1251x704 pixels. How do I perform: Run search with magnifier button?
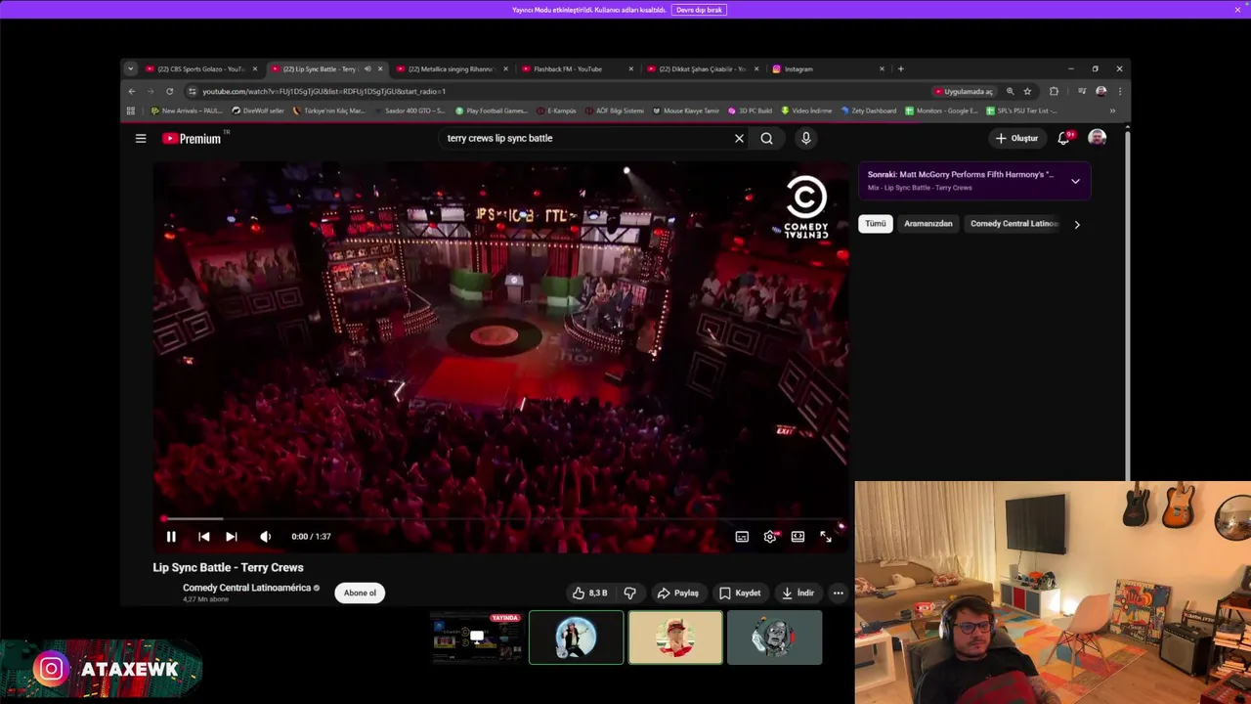766,139
